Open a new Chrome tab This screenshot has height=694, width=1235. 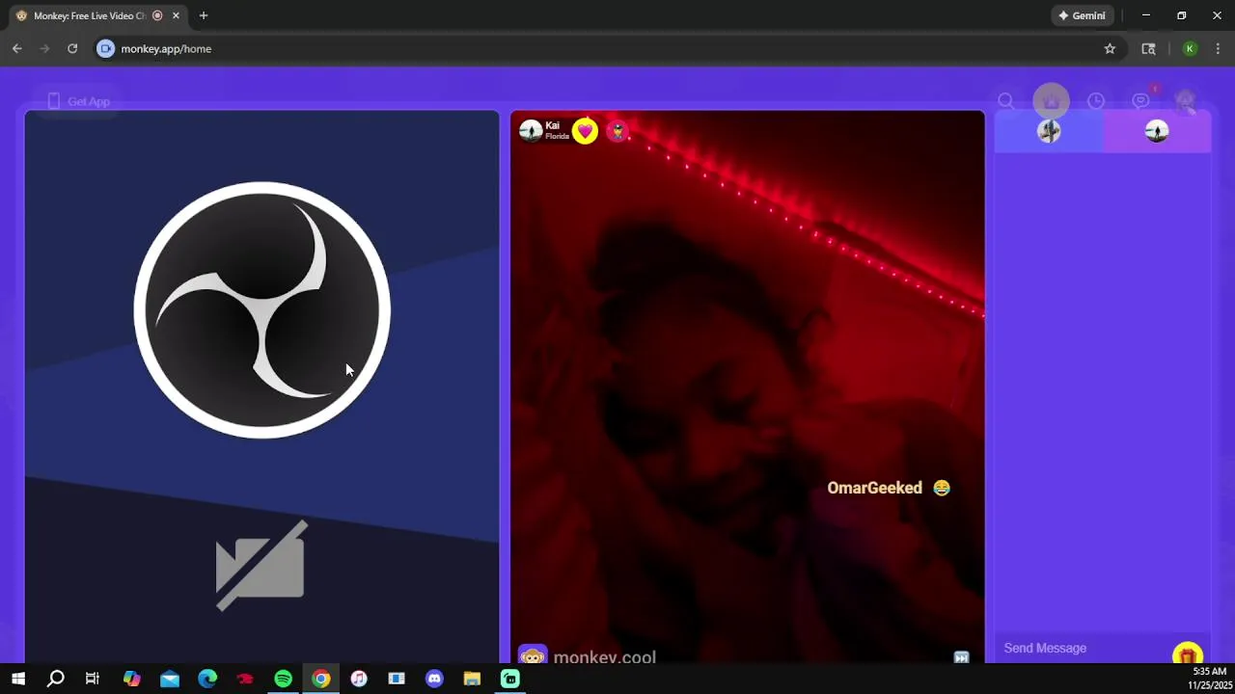point(203,15)
